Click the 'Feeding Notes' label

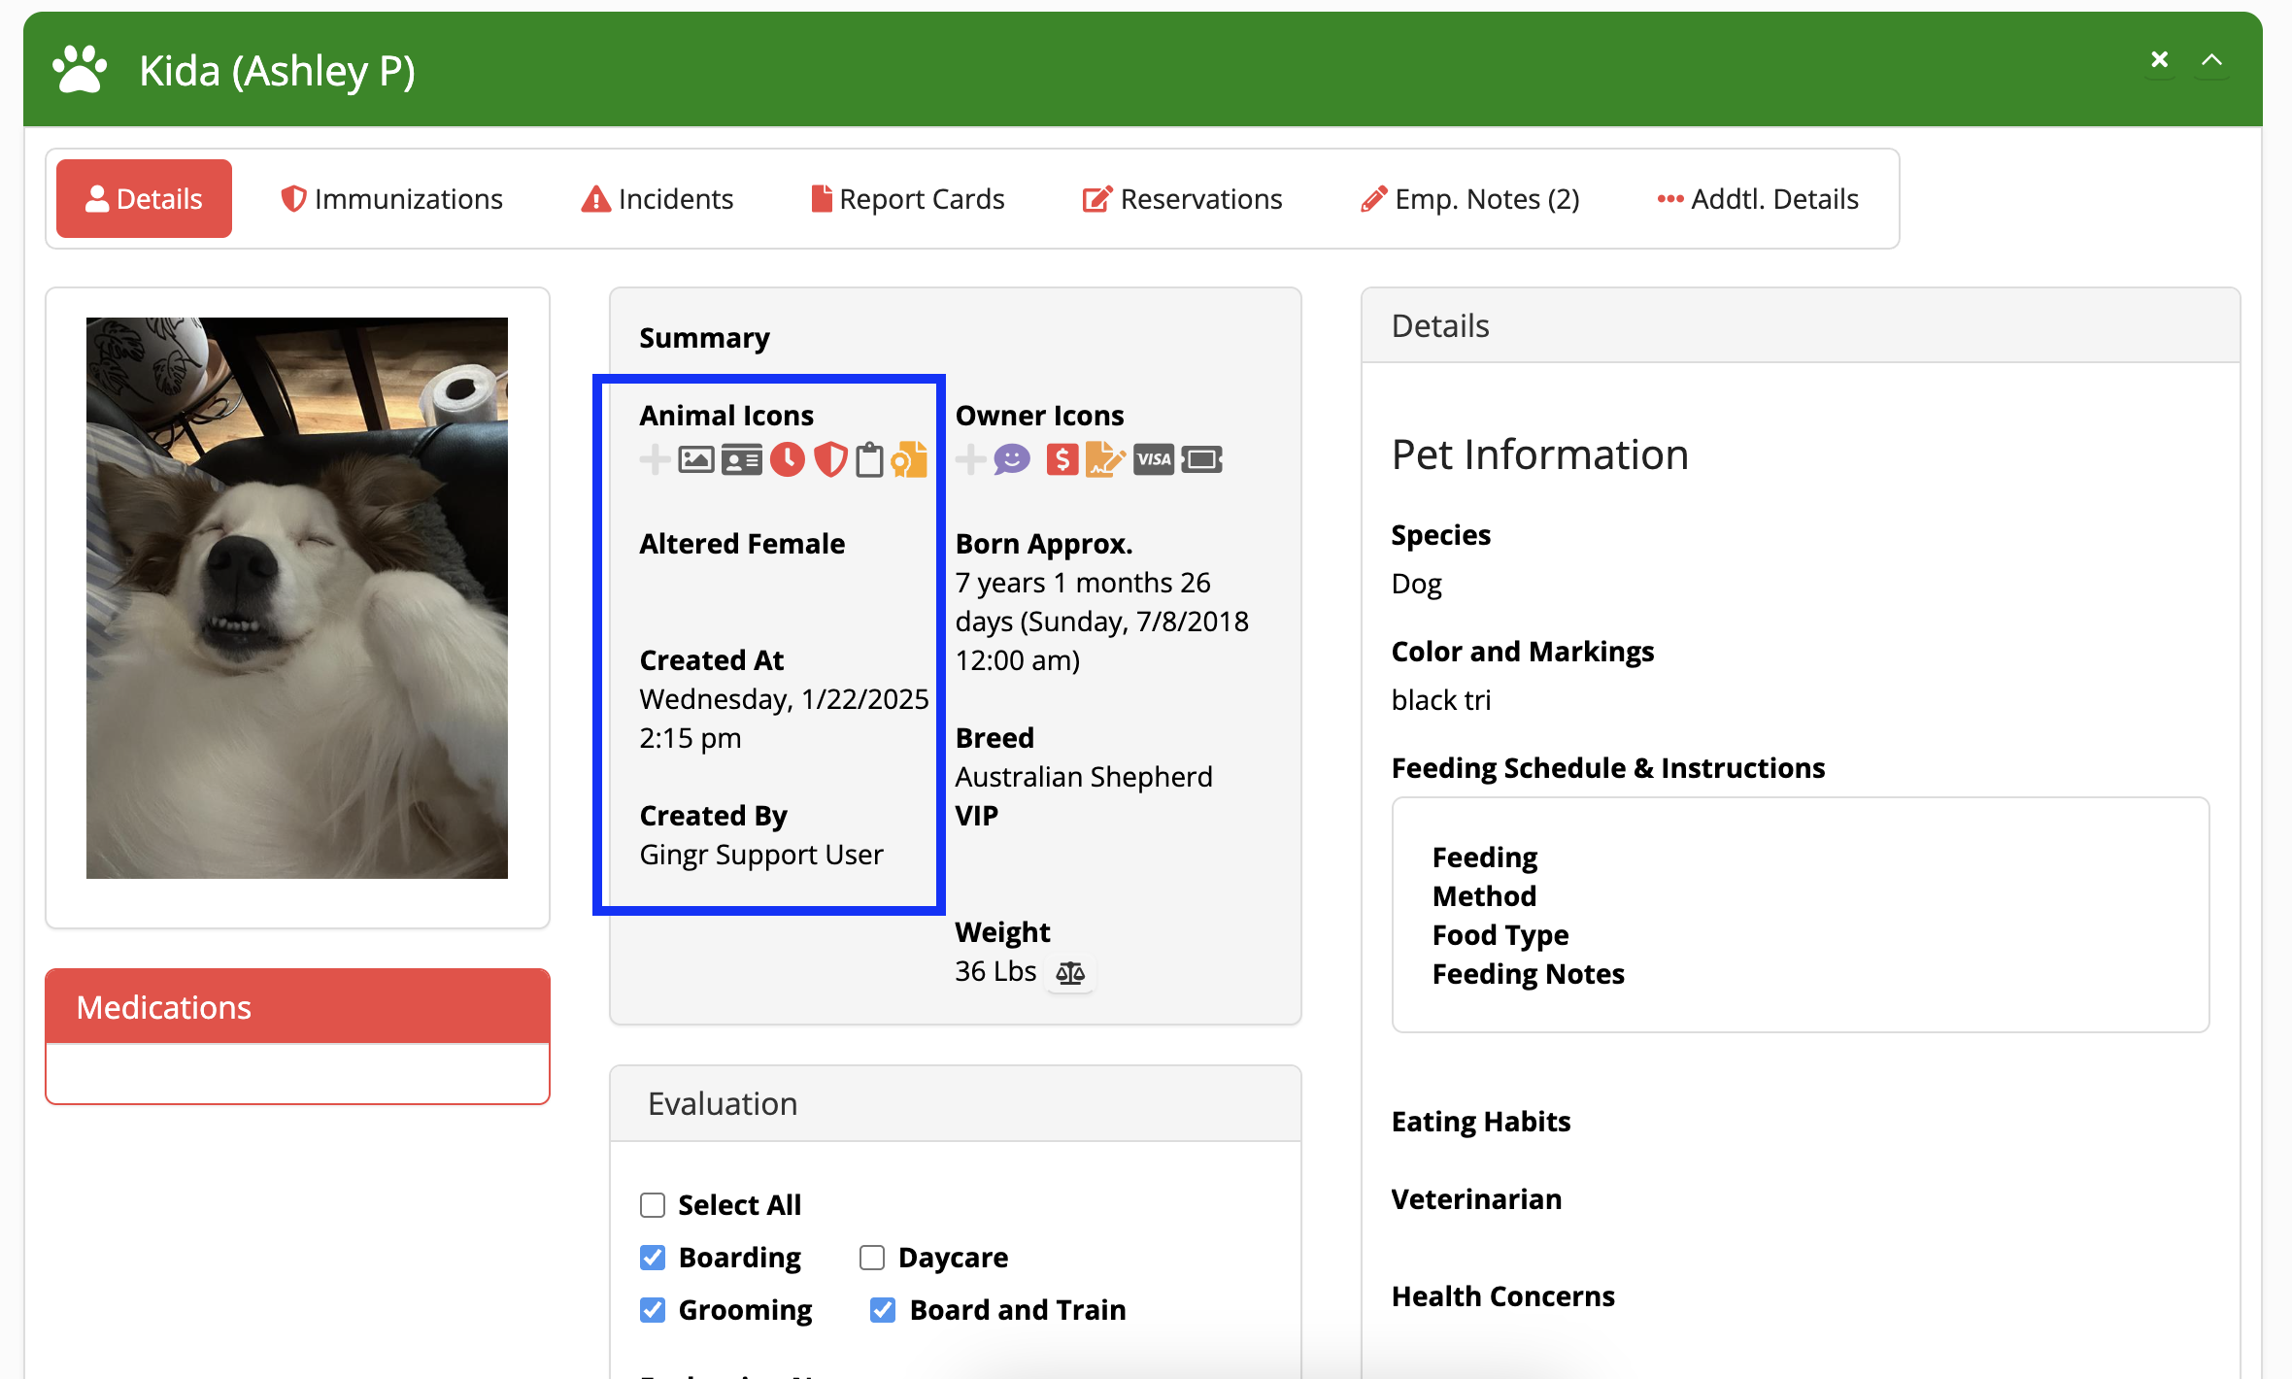point(1529,974)
